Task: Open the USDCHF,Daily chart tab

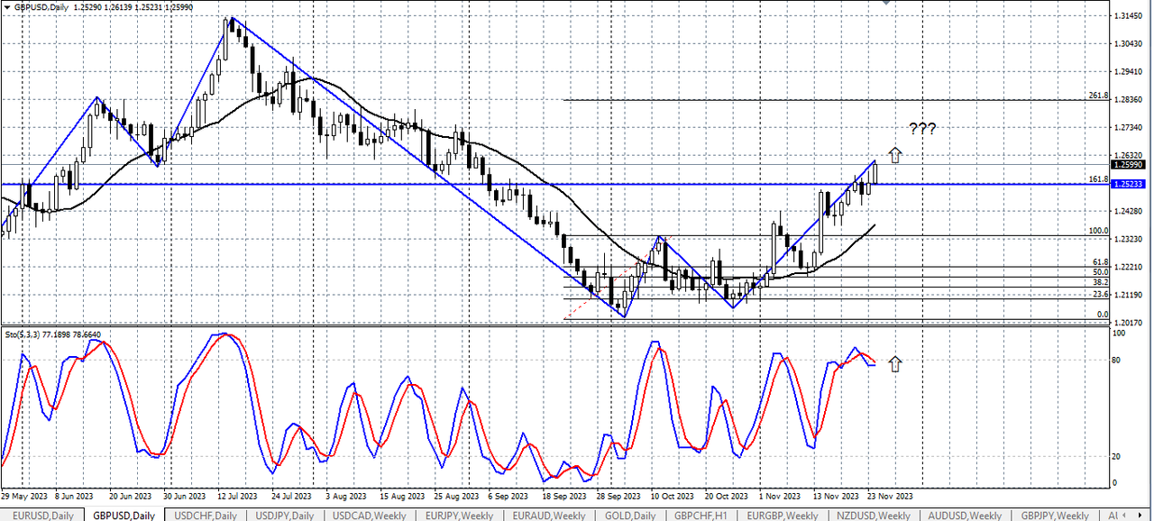Action: pyautogui.click(x=206, y=515)
